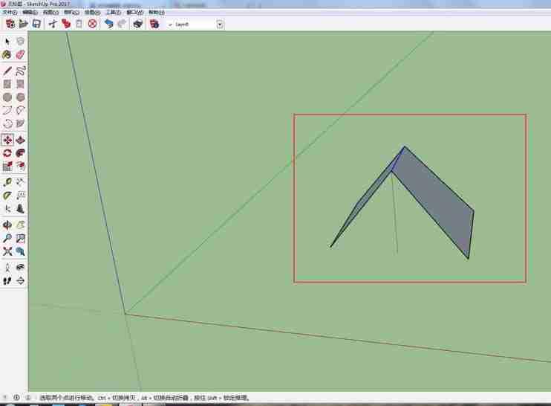Viewport: 551px width, 406px height.
Task: Expand the Layer0 dropdown arrow
Action: point(220,25)
